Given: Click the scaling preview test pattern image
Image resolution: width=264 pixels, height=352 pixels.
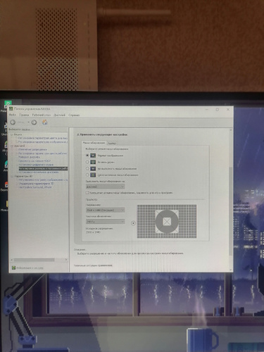Looking at the screenshot, I should click(167, 221).
